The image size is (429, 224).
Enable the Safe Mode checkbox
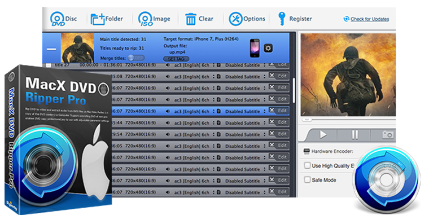pos(307,179)
